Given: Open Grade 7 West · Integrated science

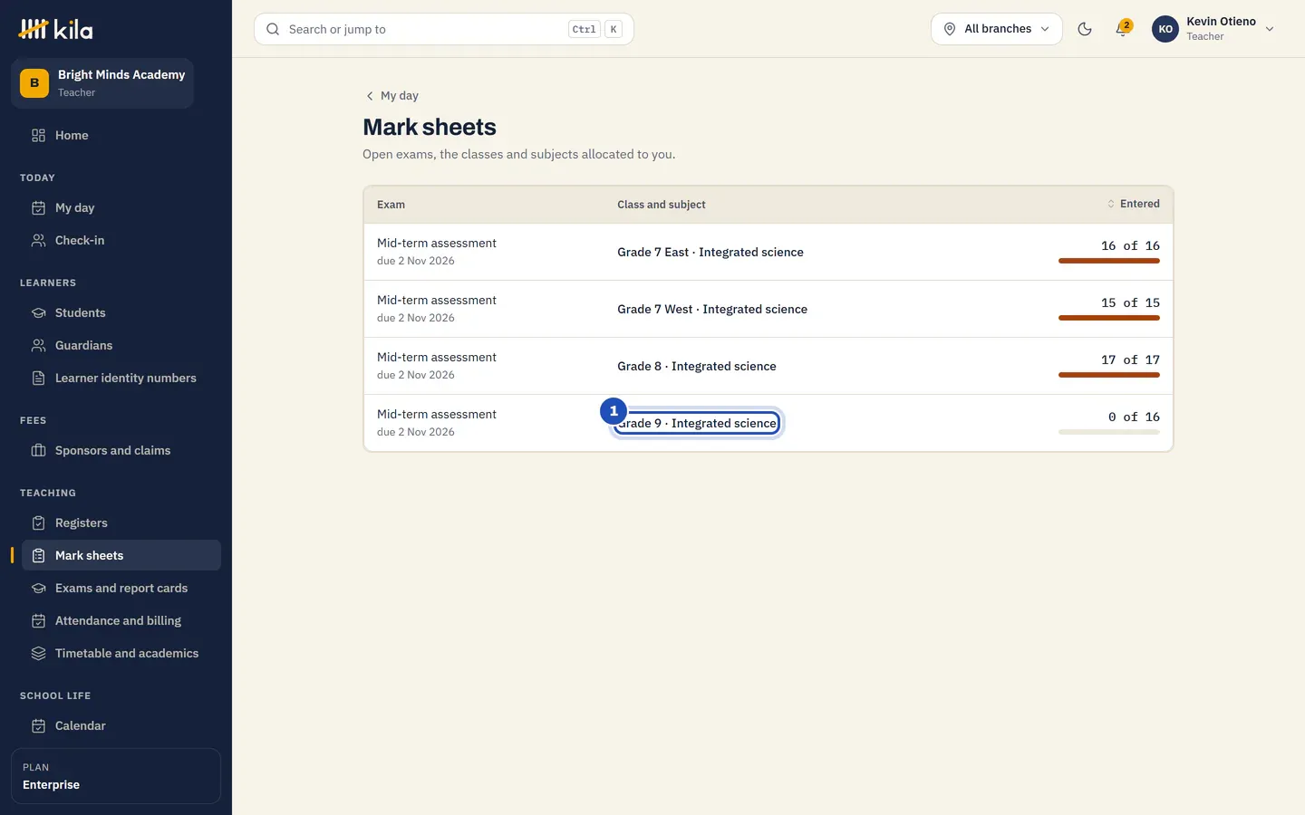Looking at the screenshot, I should click(712, 309).
